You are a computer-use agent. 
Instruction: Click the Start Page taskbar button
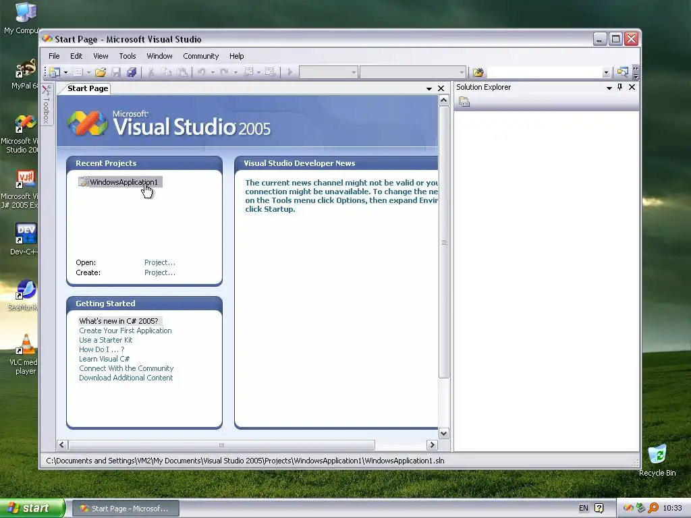tap(125, 509)
